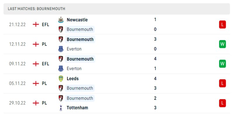The width and height of the screenshot is (234, 117).
Task: Click Bournemouth crest in the 21.12.22 match
Action: click(61, 29)
